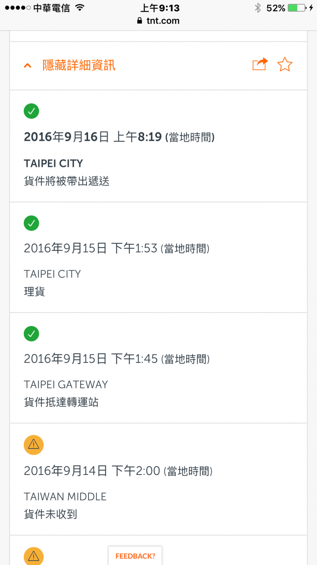The width and height of the screenshot is (317, 565).
Task: Tap the star favorite icon
Action: click(x=285, y=65)
